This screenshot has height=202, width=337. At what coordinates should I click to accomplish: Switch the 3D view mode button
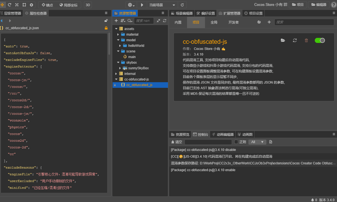(x=88, y=5)
